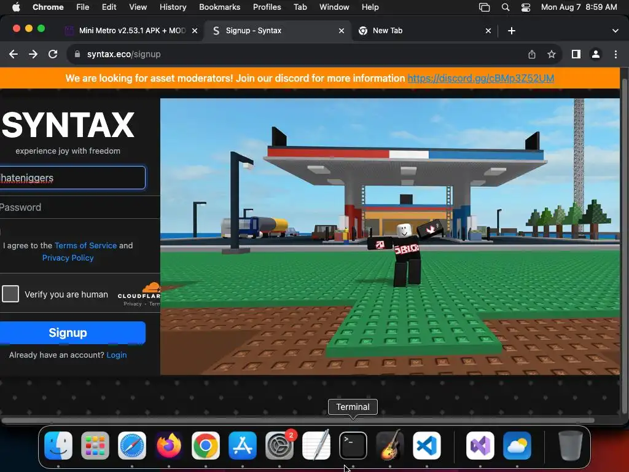Open Chrome's three-dot menu

pyautogui.click(x=615, y=54)
